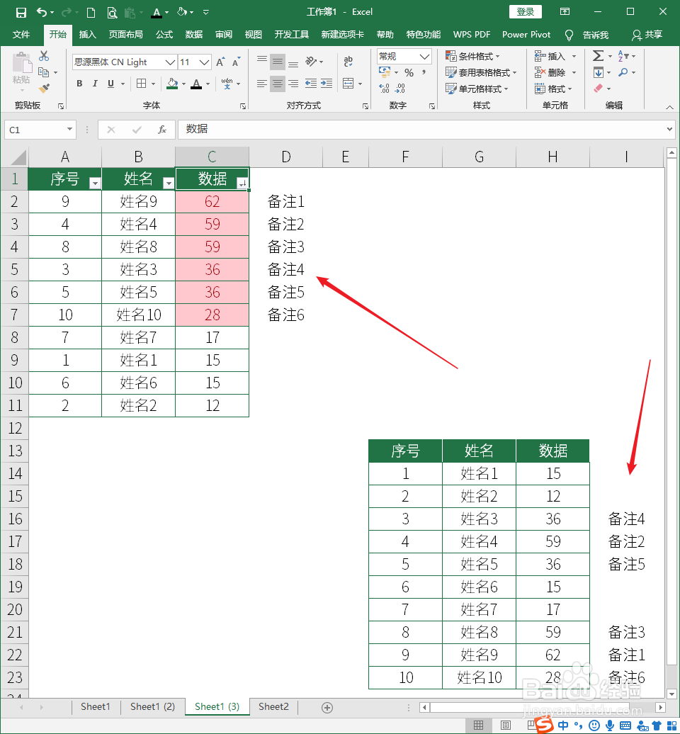This screenshot has height=734, width=680.
Task: Toggle align left
Action: 262,84
